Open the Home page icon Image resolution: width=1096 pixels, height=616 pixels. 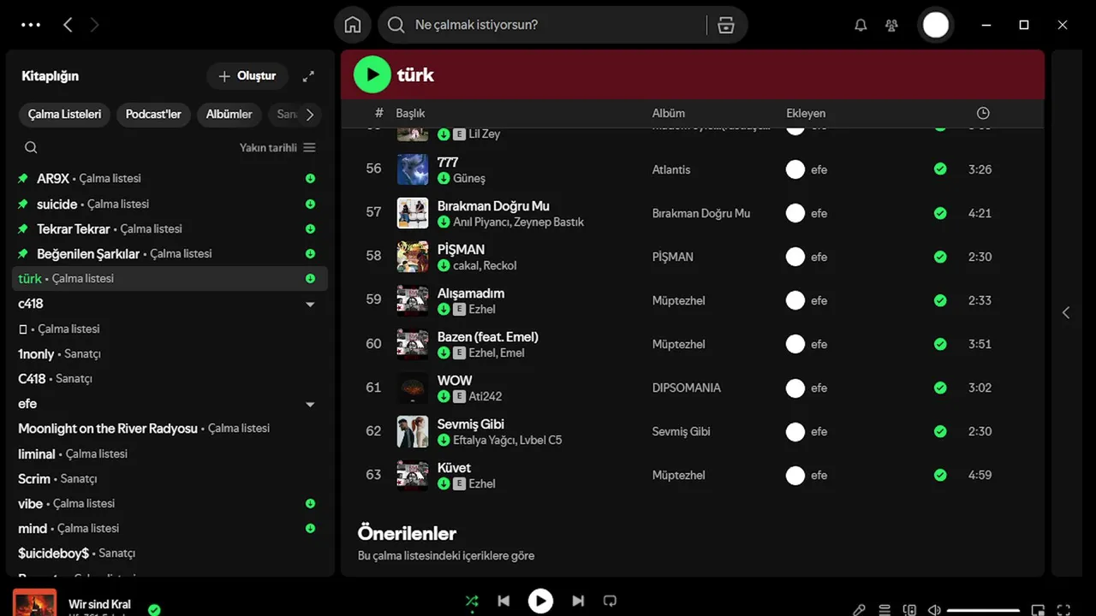pos(353,25)
